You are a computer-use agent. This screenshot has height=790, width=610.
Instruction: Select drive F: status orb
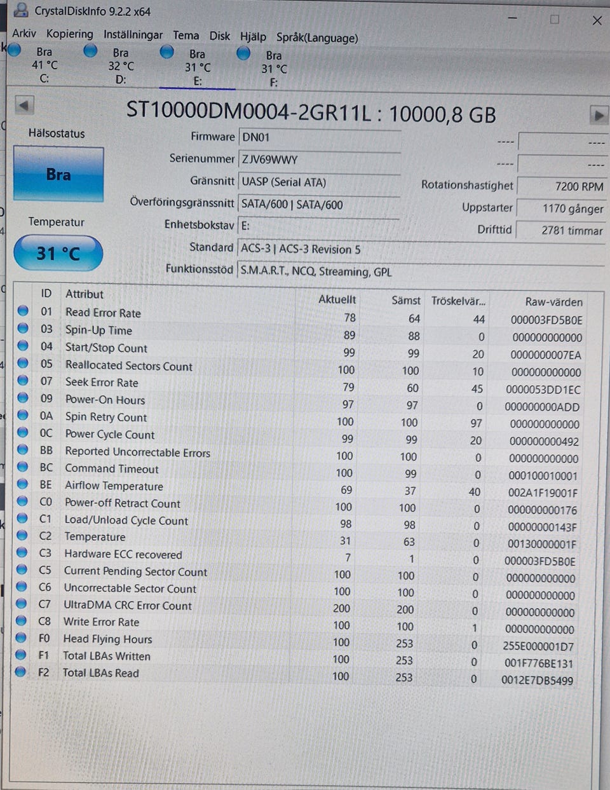(x=243, y=53)
